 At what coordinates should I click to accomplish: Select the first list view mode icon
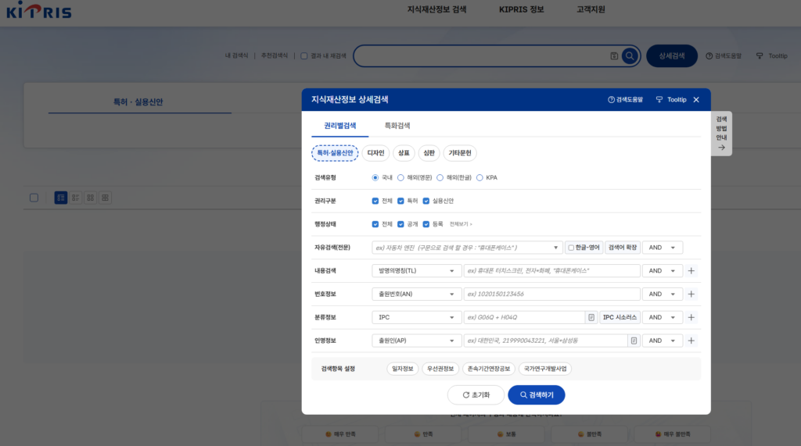61,198
